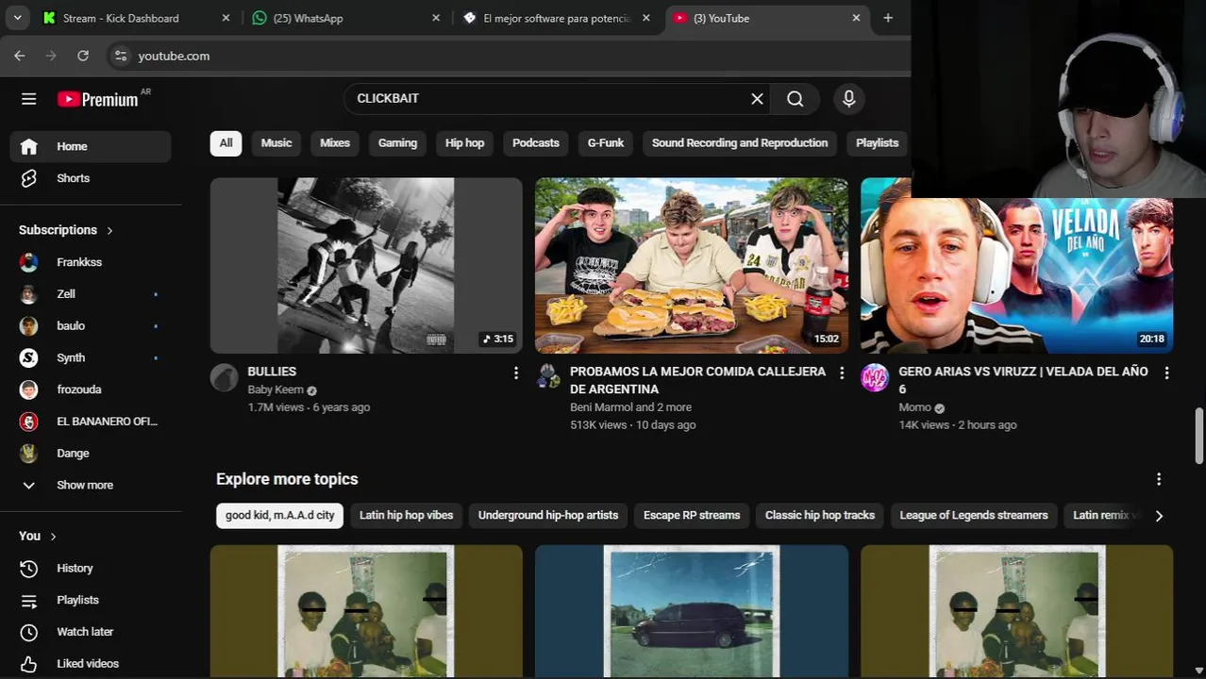
Task: Open site information icon beside youtube.com
Action: (120, 56)
